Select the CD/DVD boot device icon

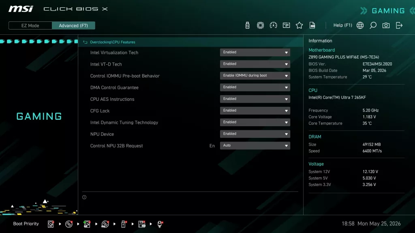click(x=69, y=224)
